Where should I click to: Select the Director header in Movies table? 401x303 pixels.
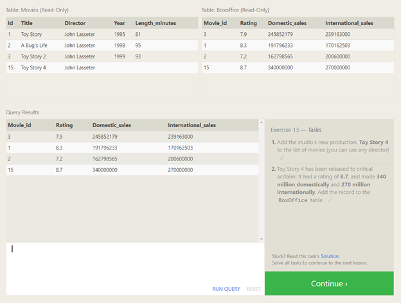click(75, 23)
